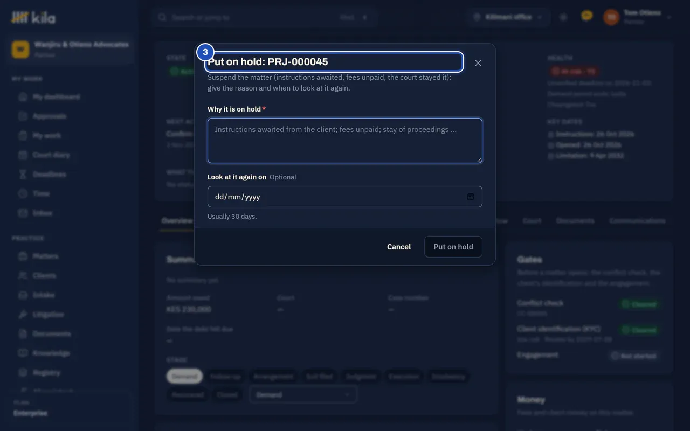Screen dimensions: 690x431
Task: Open the Tom Otieno user menu
Action: (637, 17)
